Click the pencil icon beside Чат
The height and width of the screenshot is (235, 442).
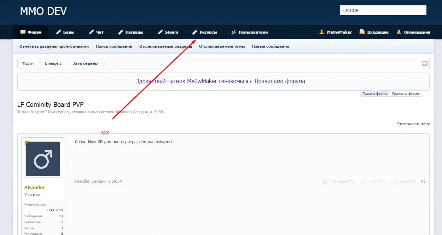pyautogui.click(x=91, y=32)
